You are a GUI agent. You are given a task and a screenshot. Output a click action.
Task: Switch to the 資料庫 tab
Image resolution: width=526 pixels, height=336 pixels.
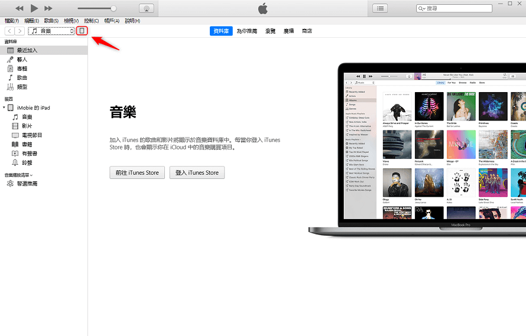click(x=221, y=31)
